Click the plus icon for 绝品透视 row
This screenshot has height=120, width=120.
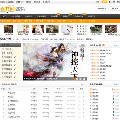(83, 109)
